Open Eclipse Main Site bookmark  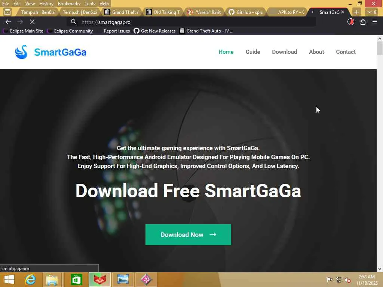(23, 31)
